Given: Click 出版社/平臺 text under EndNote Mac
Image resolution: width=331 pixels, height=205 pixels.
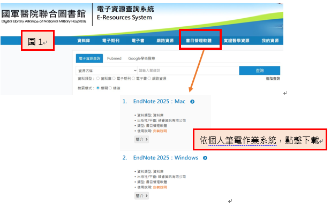Looking at the screenshot, I should click(x=162, y=120).
